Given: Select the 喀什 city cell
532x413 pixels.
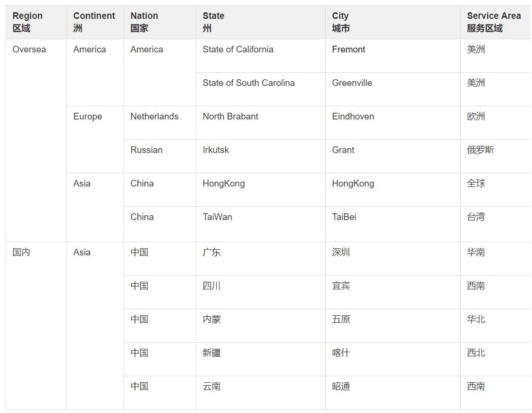Looking at the screenshot, I should (x=393, y=359).
